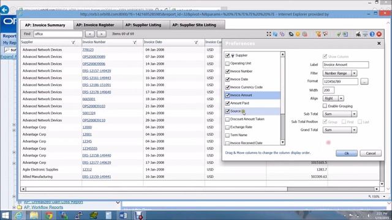392x220 pixels.
Task: Click the Find text field
Action: tap(58, 34)
